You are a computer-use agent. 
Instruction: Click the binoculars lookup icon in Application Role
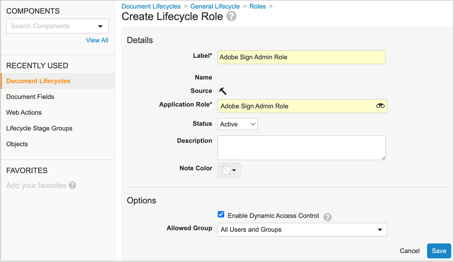[x=380, y=106]
